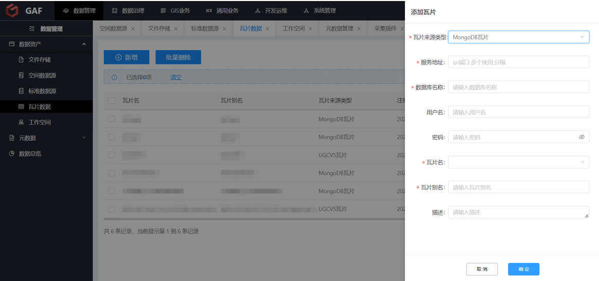Switch to the 文件存储 tab

(x=159, y=29)
